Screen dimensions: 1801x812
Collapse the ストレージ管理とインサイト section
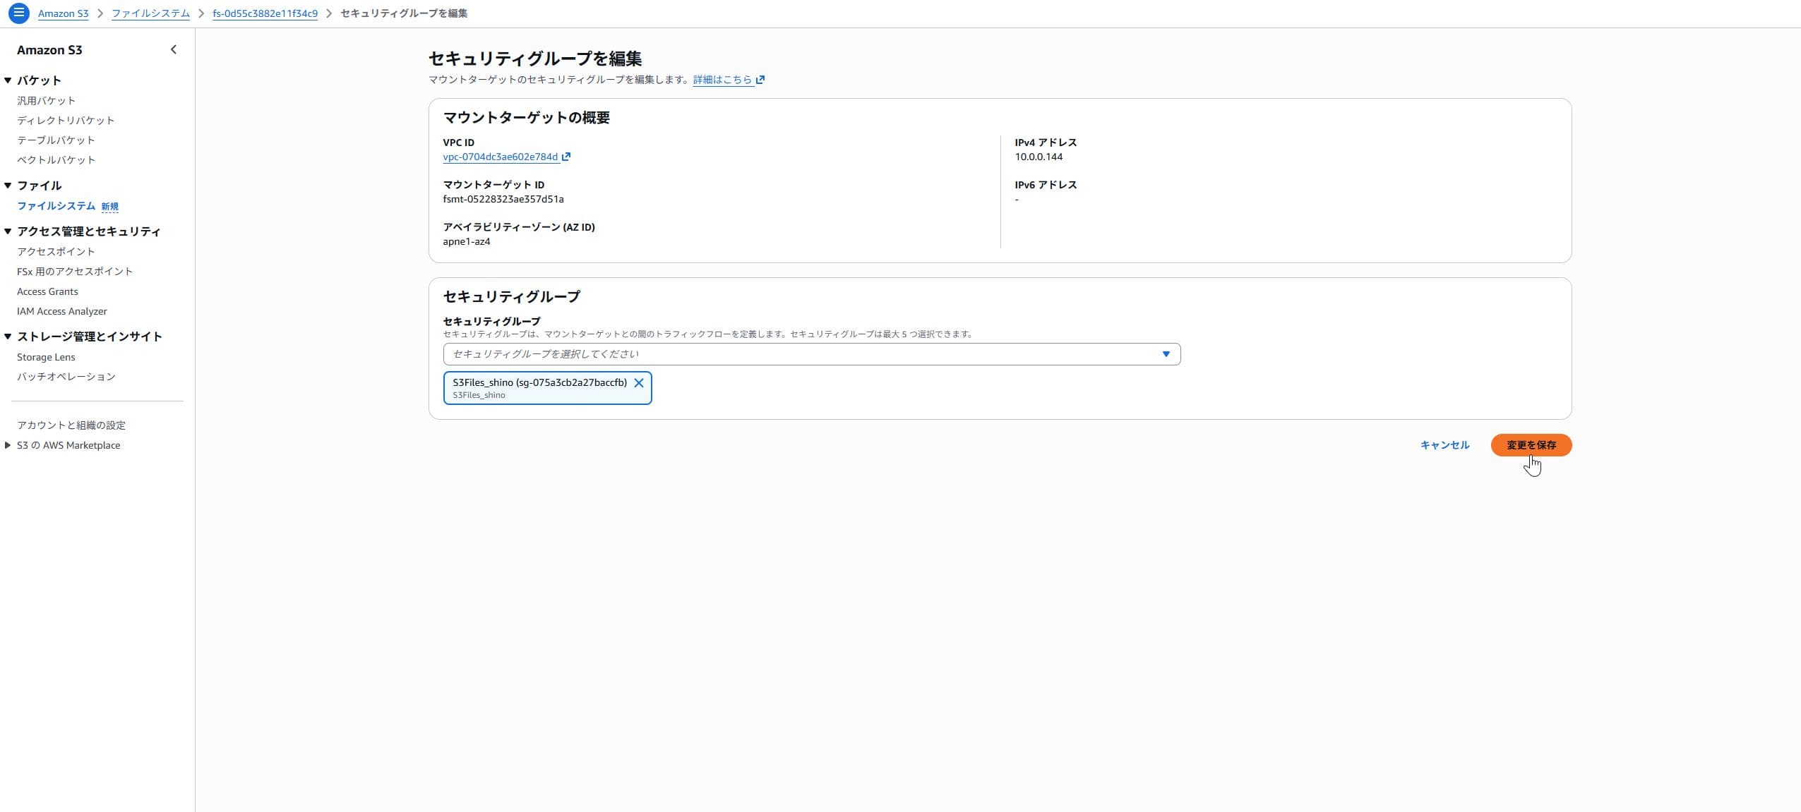point(8,336)
